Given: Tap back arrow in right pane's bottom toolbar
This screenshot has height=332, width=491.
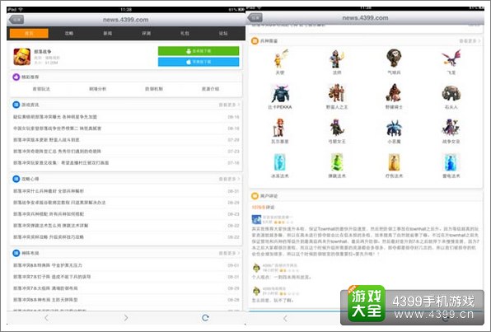Looking at the screenshot, I should (x=285, y=319).
